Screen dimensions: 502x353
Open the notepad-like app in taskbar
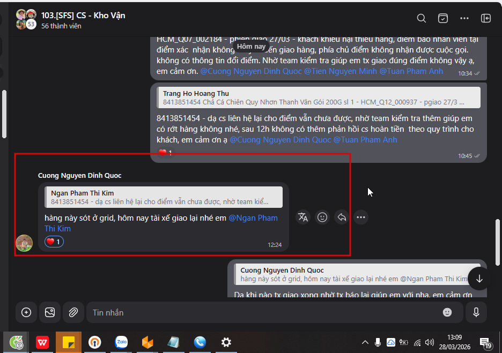click(x=174, y=342)
